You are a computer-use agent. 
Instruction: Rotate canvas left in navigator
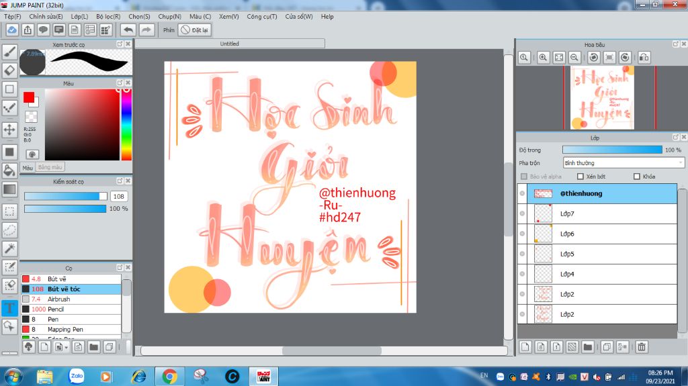[594, 58]
